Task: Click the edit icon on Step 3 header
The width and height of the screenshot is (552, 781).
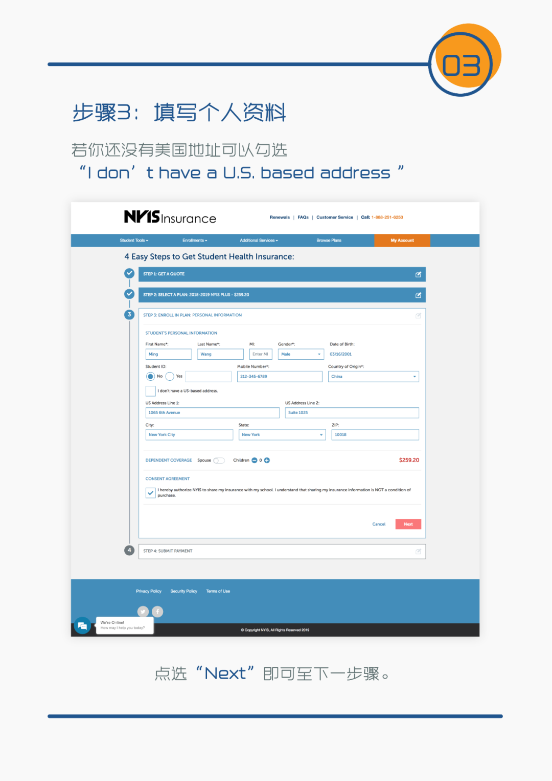Action: [418, 316]
